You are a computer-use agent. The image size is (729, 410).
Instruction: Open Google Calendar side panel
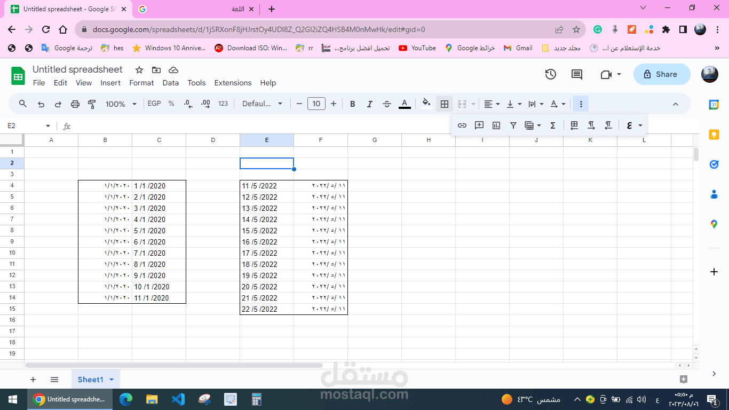tap(714, 105)
